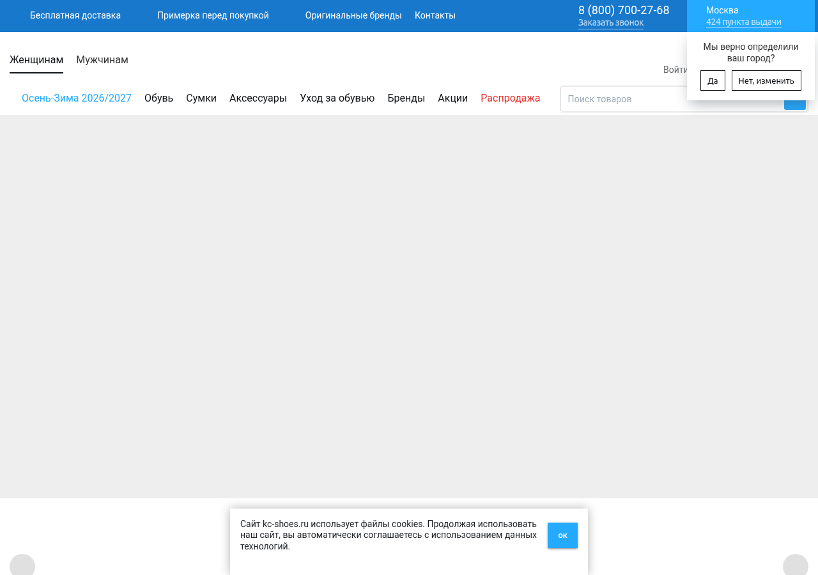
Task: Read the cookie notice text about kc-shoes.ru
Action: pyautogui.click(x=389, y=535)
